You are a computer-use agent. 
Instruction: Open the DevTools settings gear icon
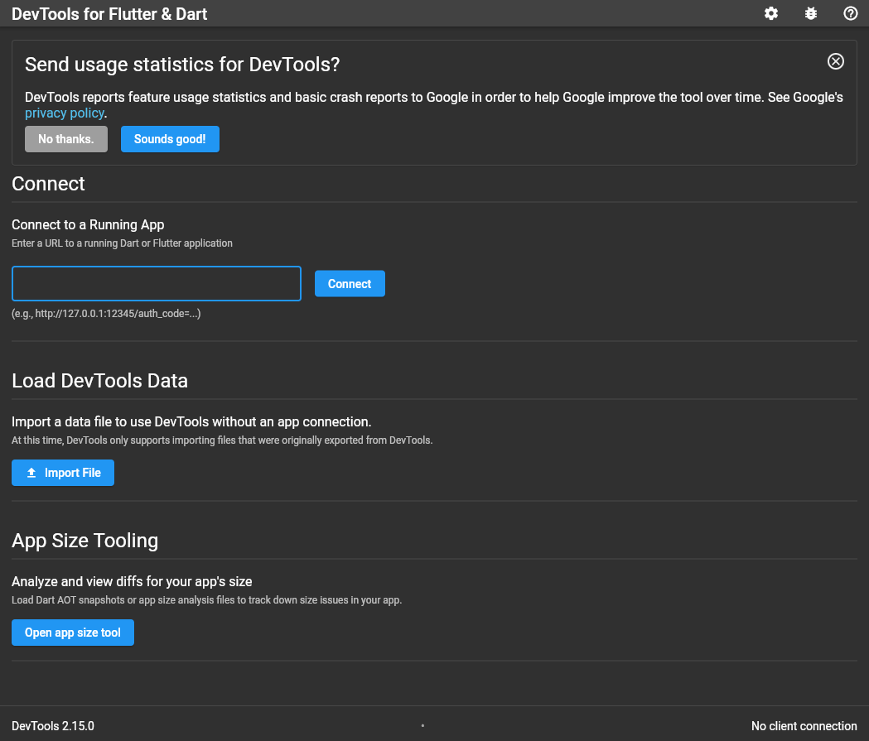771,13
